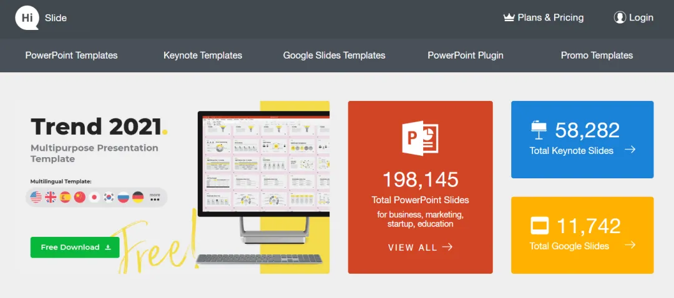Image resolution: width=674 pixels, height=298 pixels.
Task: Click the Trend 2021 heading
Action: point(99,127)
